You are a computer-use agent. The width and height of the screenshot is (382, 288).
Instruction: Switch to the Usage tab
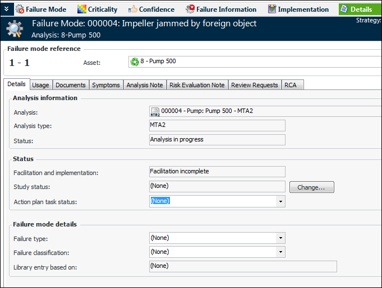tap(40, 85)
